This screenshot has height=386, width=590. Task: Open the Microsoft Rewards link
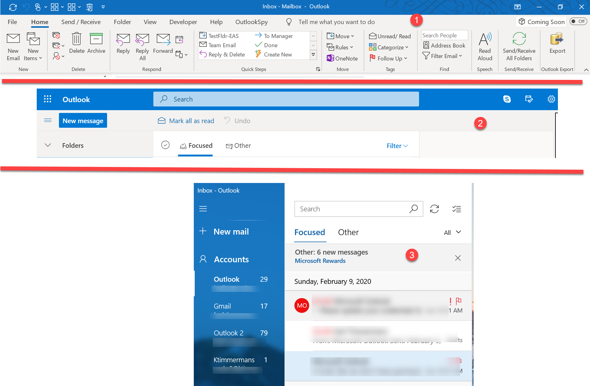click(320, 261)
